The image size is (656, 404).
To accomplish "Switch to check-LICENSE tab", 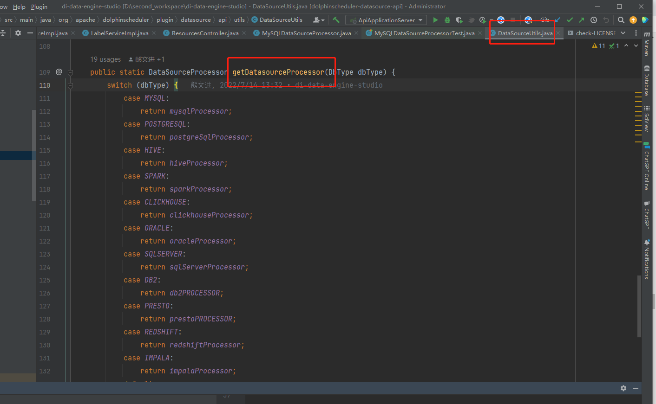I will pos(592,33).
